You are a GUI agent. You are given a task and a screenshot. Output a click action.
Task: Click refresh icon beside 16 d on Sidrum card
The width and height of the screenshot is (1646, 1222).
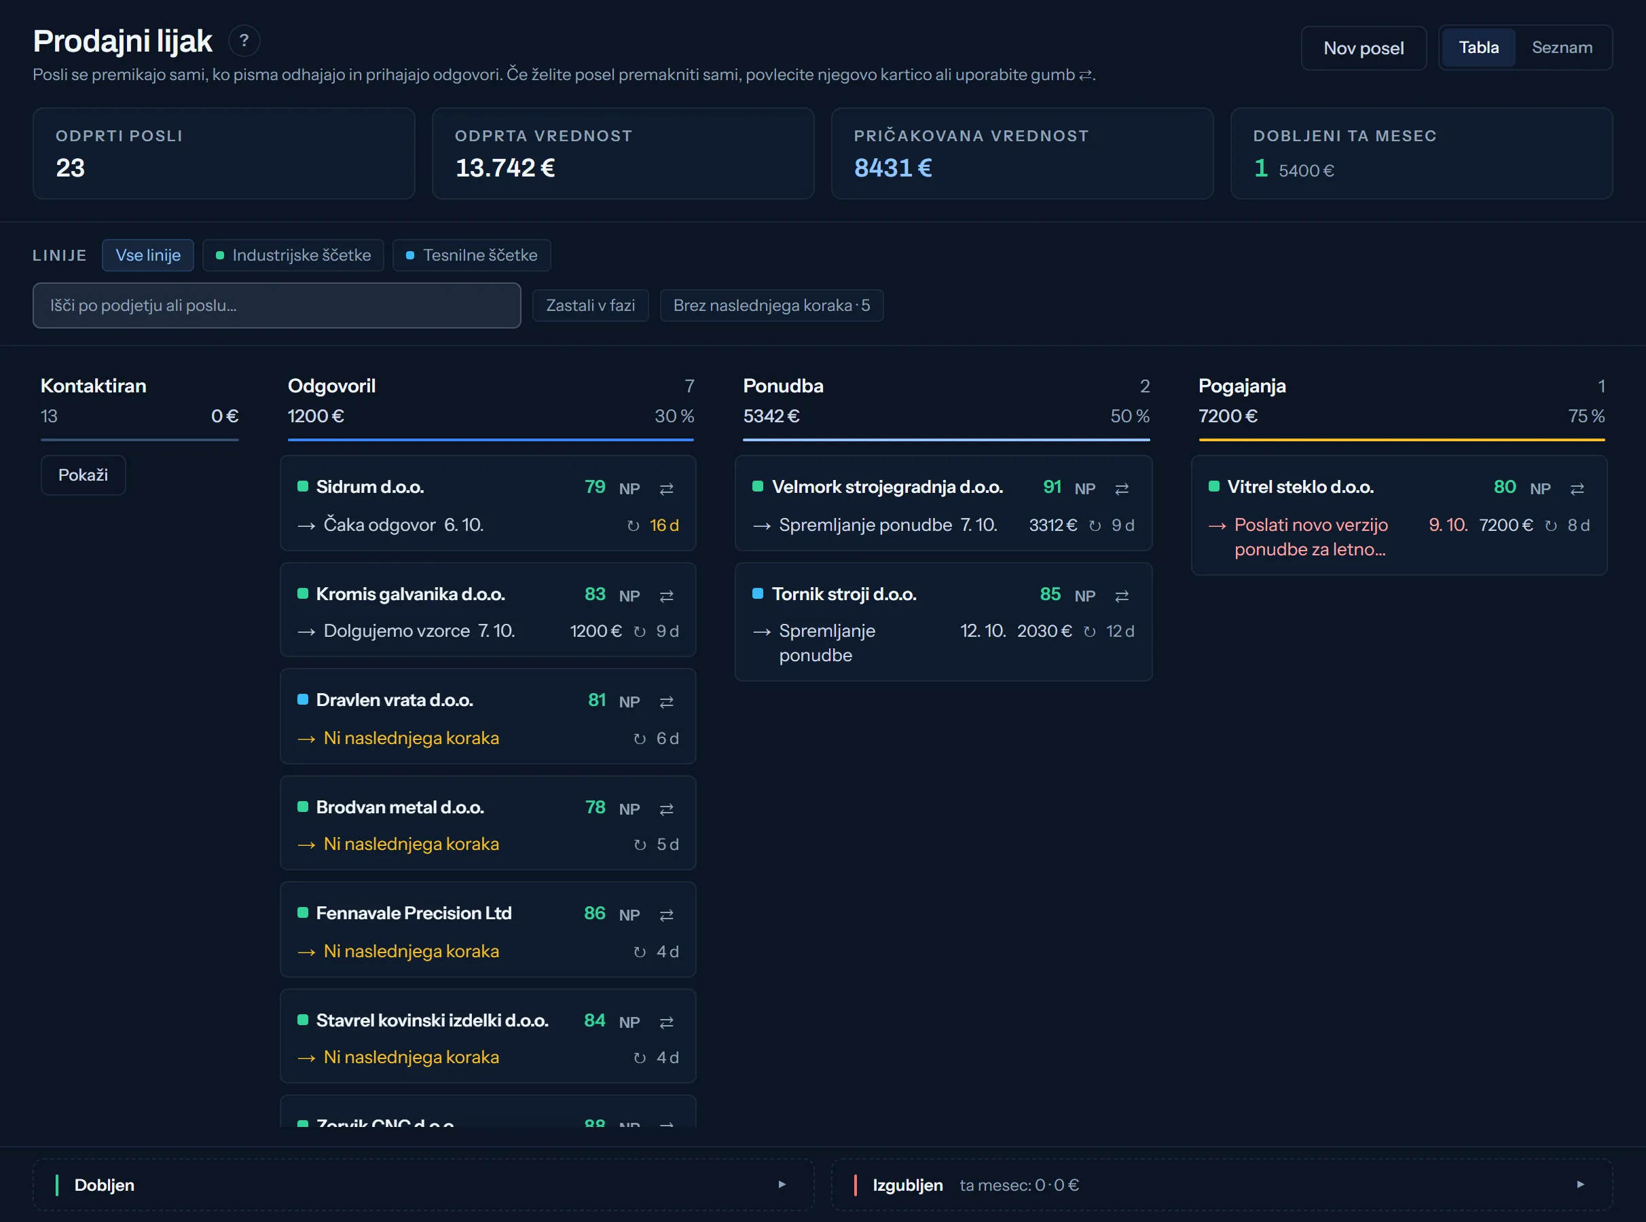tap(632, 525)
